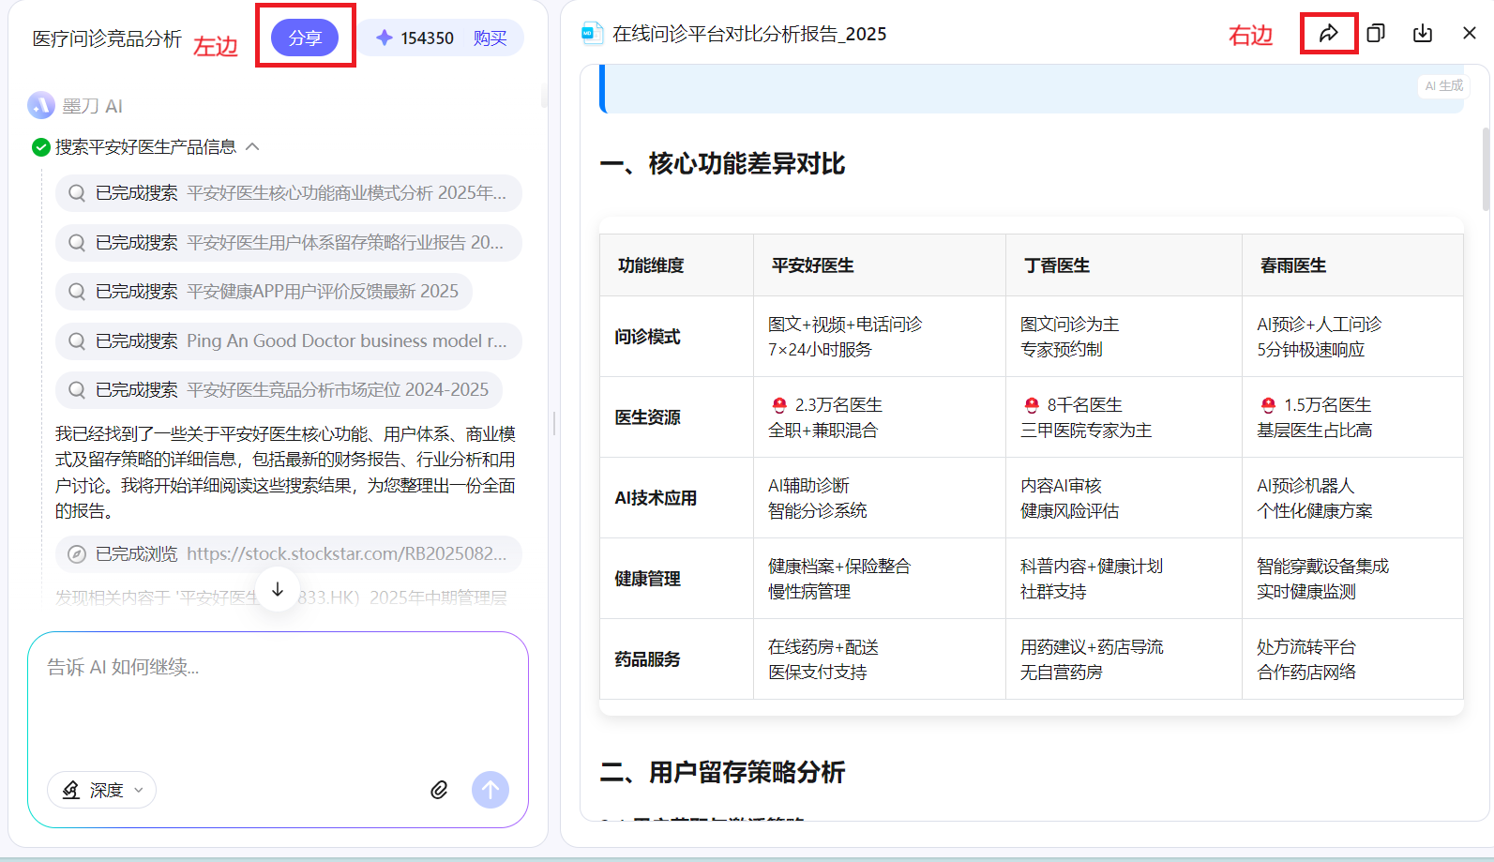This screenshot has width=1494, height=862.
Task: Click the 在线问诊平台对比分析报告_2025 title
Action: coord(749,34)
